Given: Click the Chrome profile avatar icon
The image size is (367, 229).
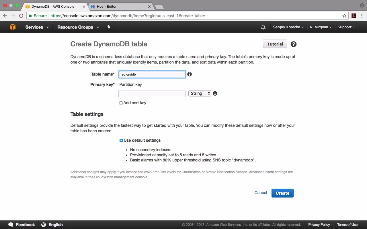Looking at the screenshot, I should [362, 5].
